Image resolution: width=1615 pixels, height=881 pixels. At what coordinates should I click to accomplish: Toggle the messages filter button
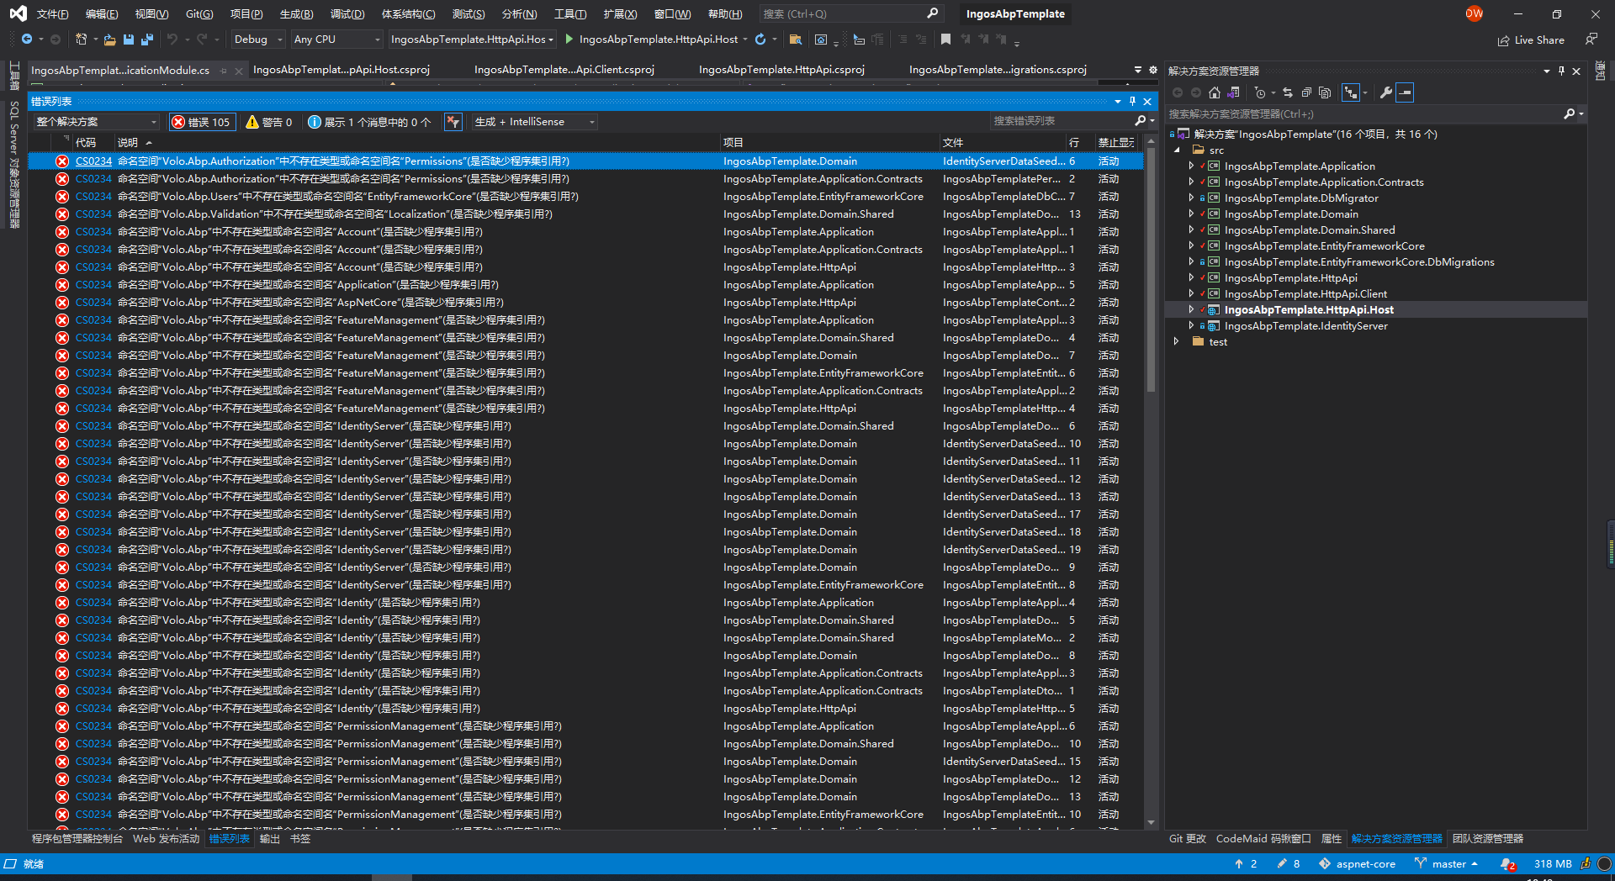point(369,122)
